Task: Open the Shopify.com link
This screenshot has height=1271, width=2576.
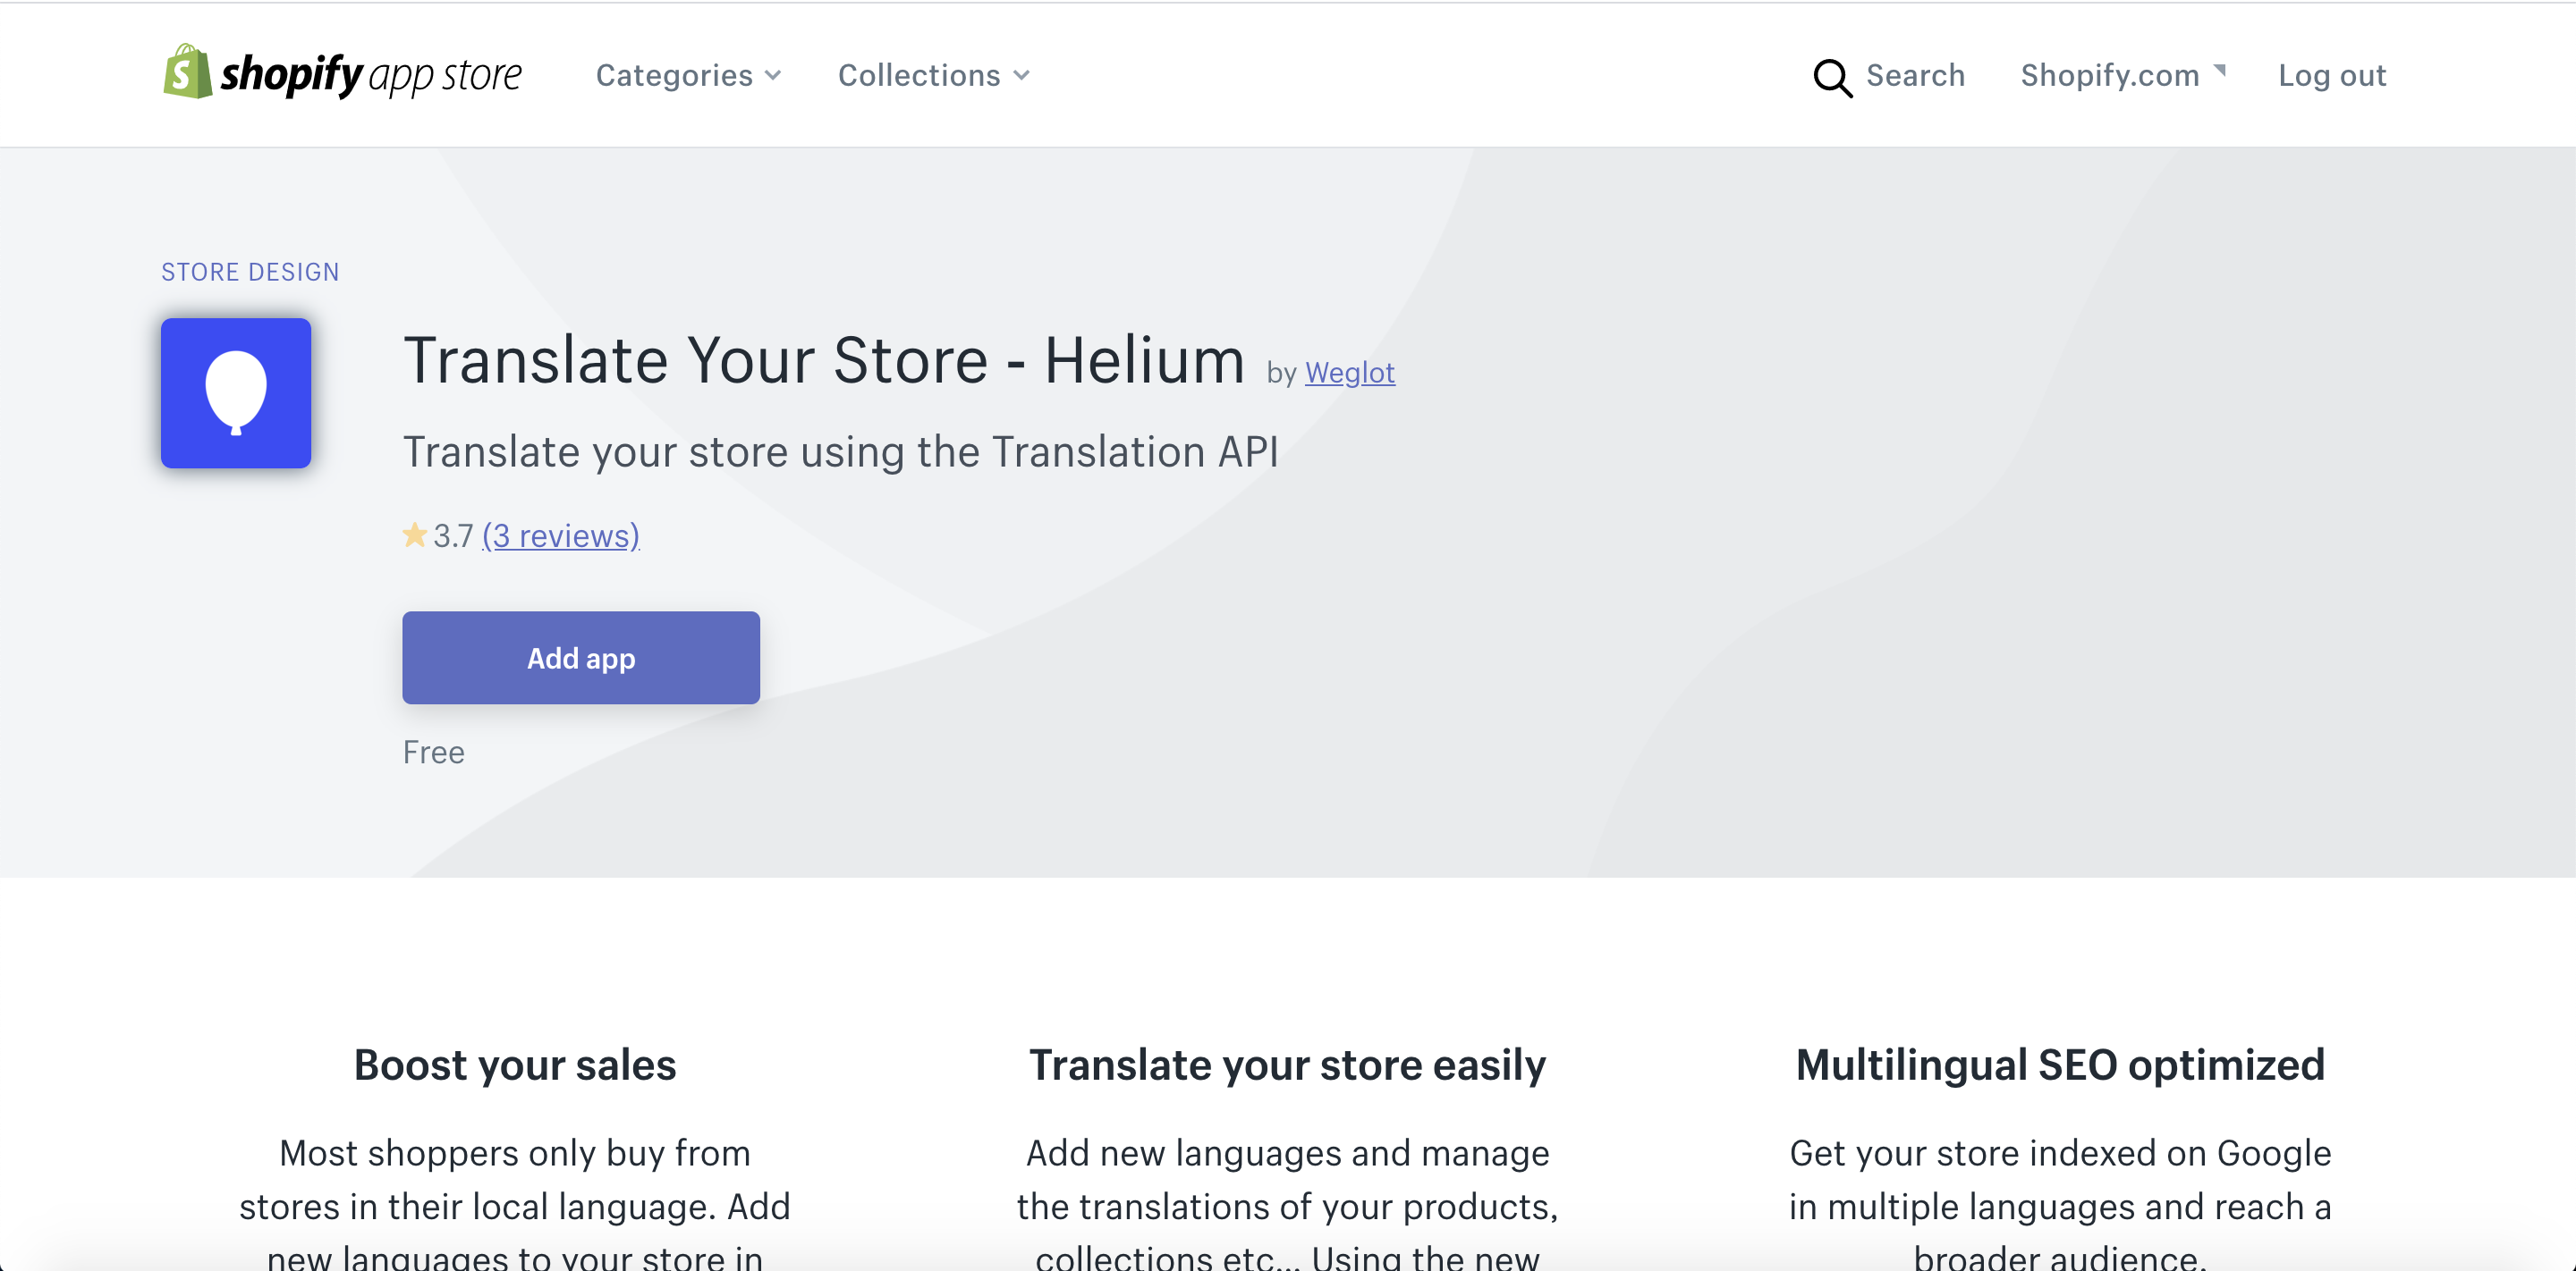Action: 2109,76
